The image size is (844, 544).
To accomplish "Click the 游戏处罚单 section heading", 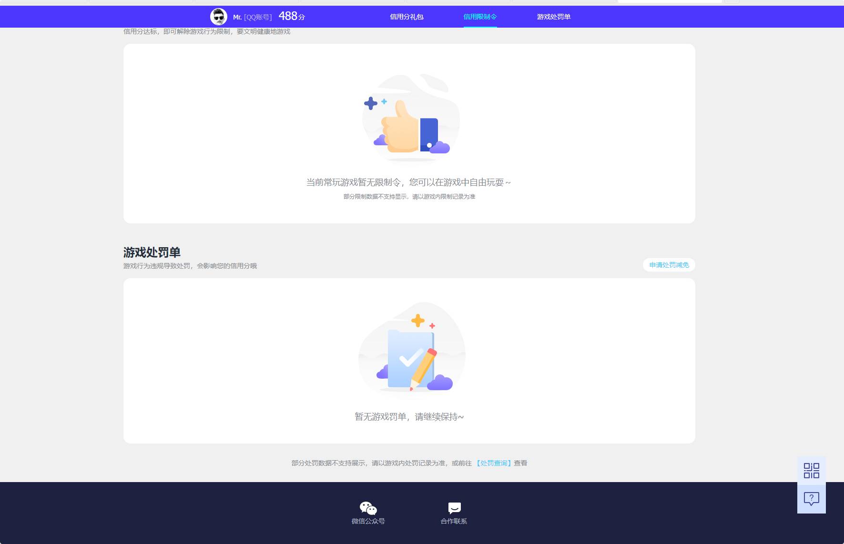I will coord(152,252).
